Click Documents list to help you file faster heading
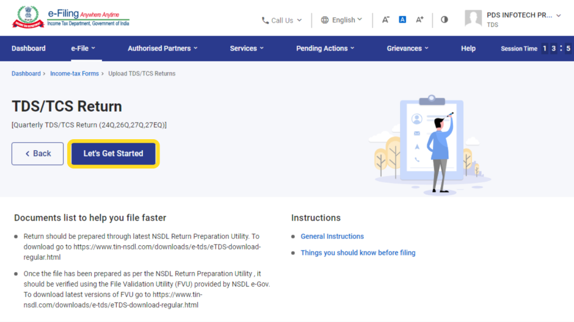This screenshot has height=322, width=574. [90, 218]
